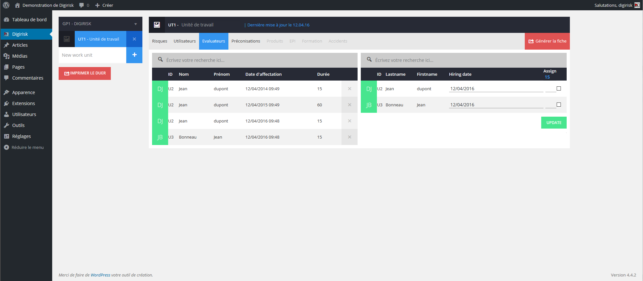Click Générer la fiche button
This screenshot has height=281, width=643.
pyautogui.click(x=547, y=41)
